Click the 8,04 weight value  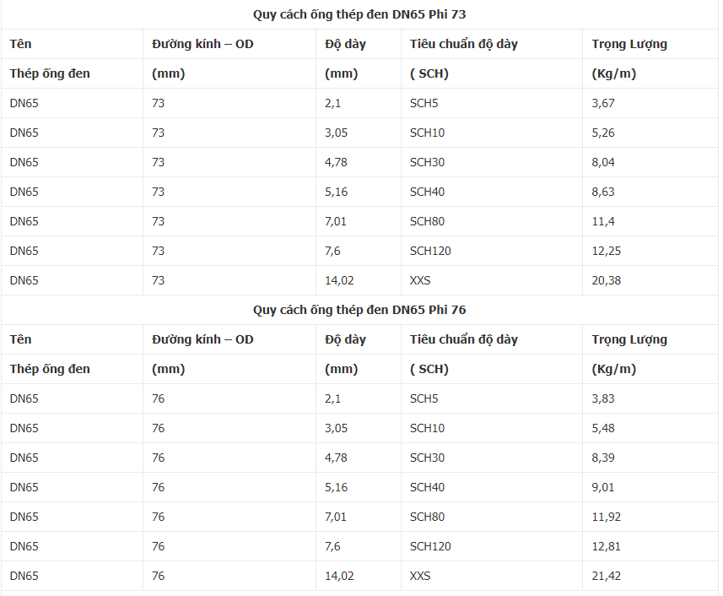pos(603,162)
